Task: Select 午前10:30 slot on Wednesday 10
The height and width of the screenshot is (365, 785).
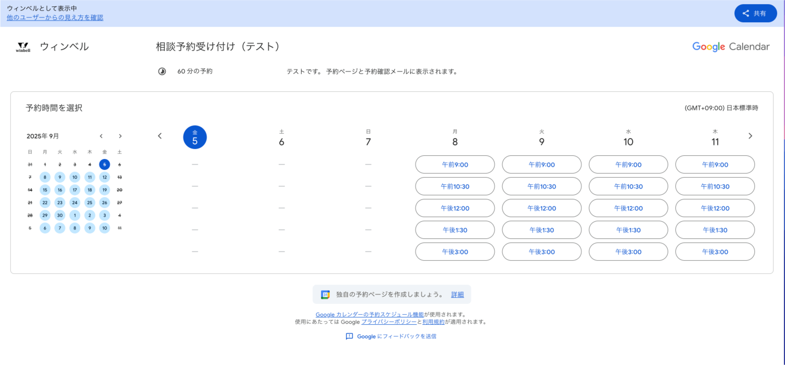Action: coord(628,186)
